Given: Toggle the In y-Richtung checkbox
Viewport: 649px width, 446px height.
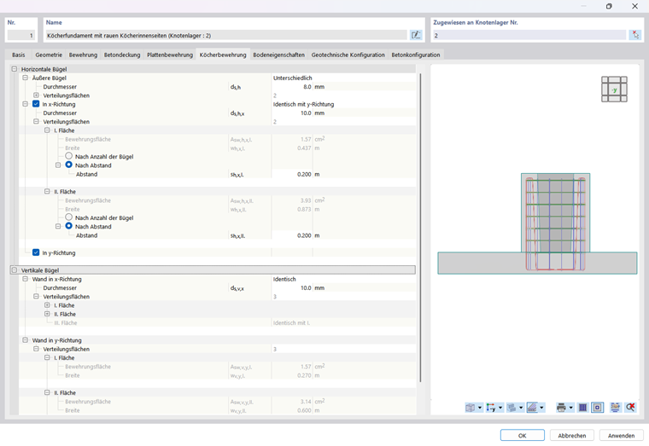Looking at the screenshot, I should coord(36,252).
